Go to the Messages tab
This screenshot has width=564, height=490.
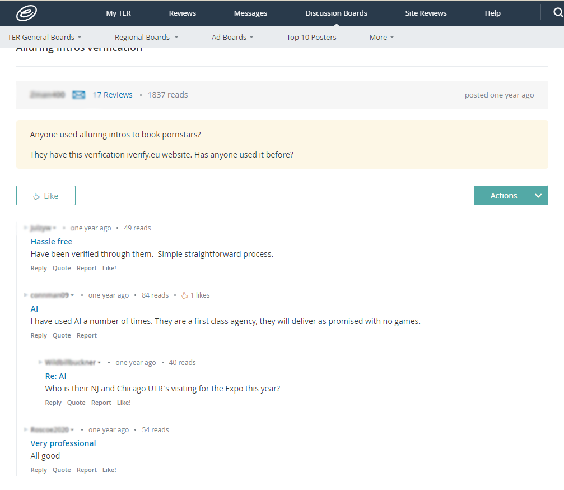(250, 13)
